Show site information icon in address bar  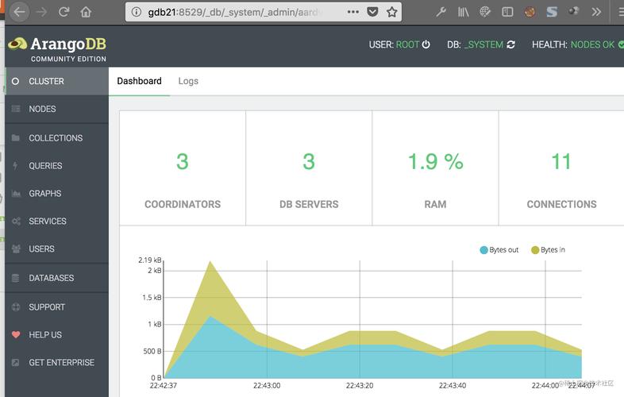tap(136, 12)
